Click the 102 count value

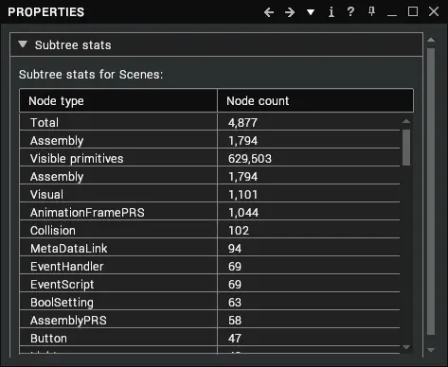pyautogui.click(x=239, y=231)
